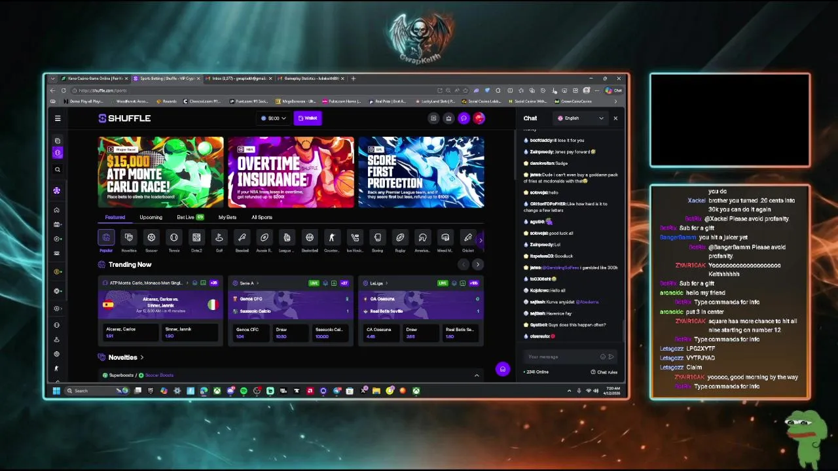
Task: Open the hamburger menu beside the Shuffle logo
Action: [58, 118]
